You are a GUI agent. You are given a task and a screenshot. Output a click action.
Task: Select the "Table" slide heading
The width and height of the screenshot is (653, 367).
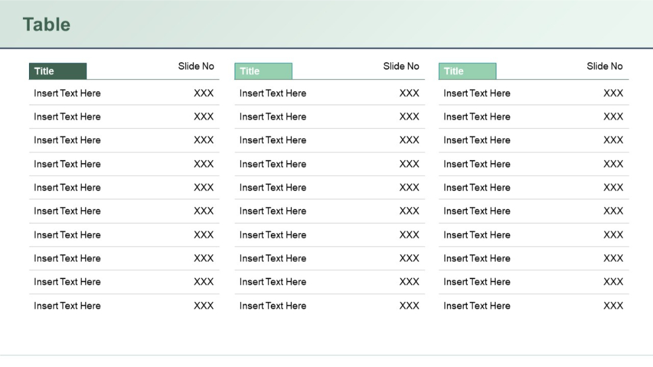click(46, 25)
